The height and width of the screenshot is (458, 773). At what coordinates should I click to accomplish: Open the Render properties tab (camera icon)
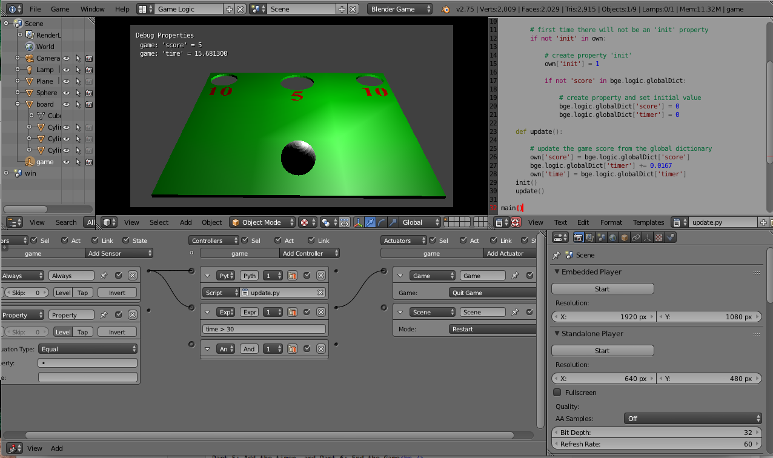(578, 237)
